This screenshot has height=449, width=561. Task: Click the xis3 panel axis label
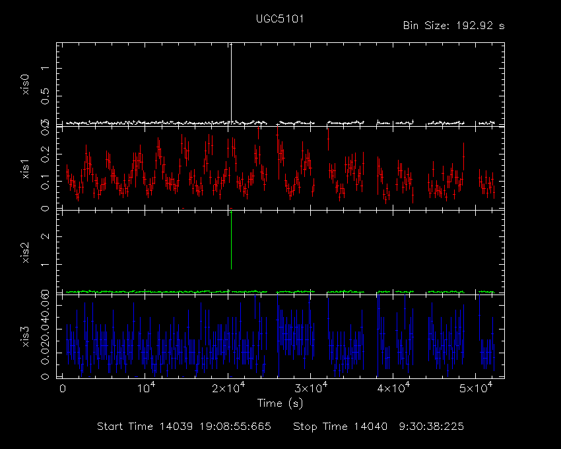tap(25, 337)
